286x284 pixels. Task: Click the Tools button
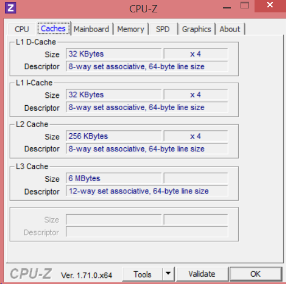pos(142,274)
